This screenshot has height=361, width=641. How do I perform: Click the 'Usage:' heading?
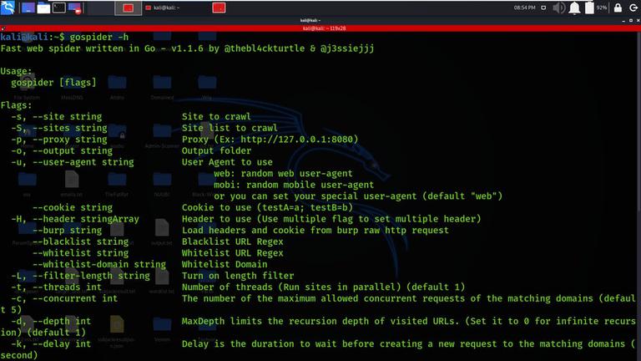(x=16, y=71)
